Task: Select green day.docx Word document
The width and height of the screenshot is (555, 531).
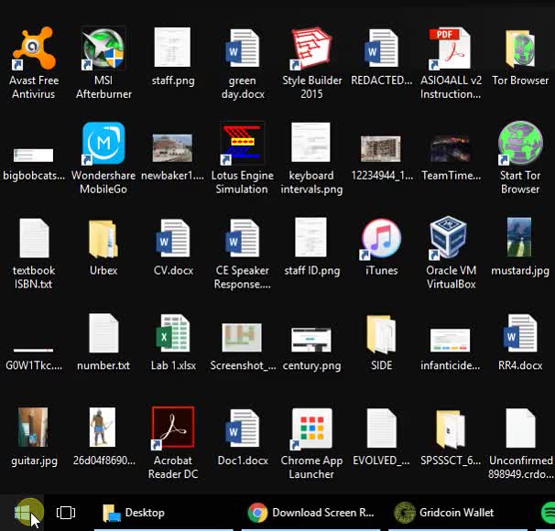Action: pos(242,49)
